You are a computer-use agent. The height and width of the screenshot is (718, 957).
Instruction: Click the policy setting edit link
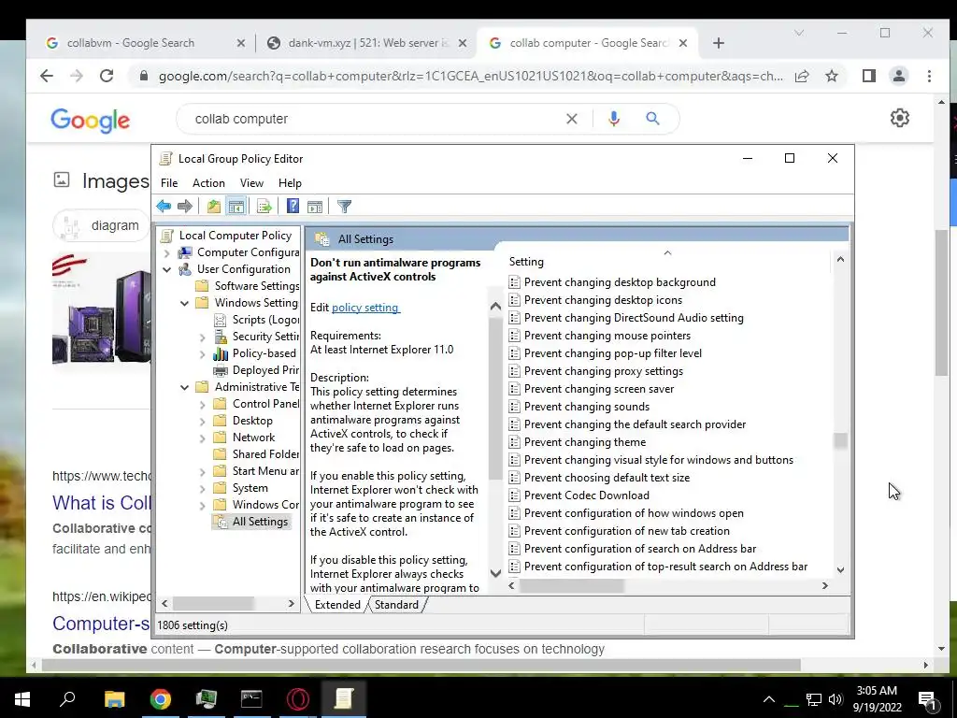click(365, 308)
